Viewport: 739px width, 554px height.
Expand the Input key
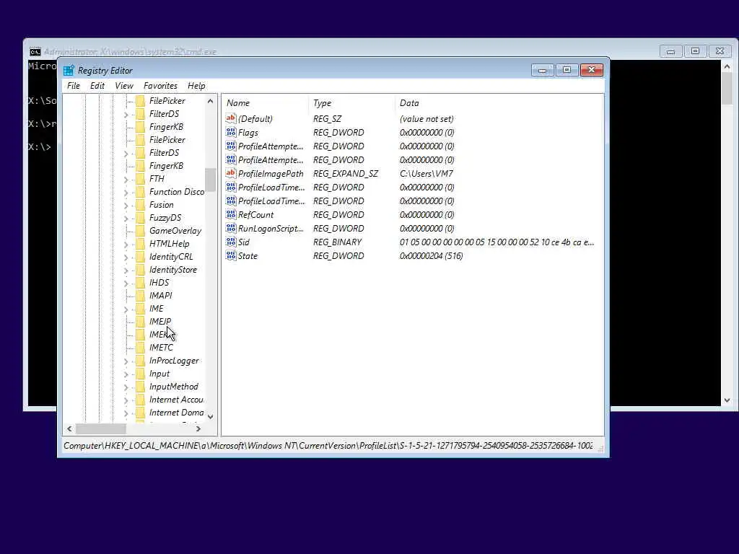(x=126, y=374)
